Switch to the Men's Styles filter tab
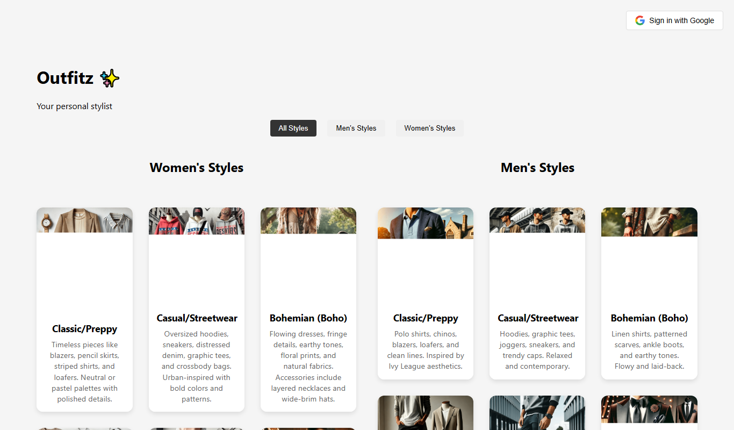Image resolution: width=734 pixels, height=430 pixels. tap(356, 128)
